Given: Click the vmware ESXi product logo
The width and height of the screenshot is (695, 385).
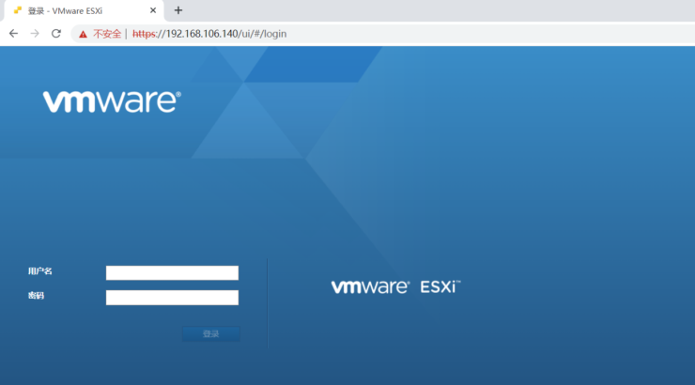Looking at the screenshot, I should [395, 286].
